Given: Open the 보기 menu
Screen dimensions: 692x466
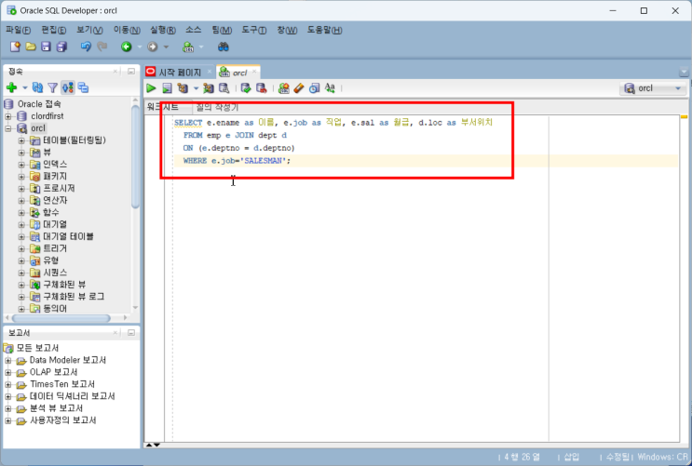Looking at the screenshot, I should coord(89,30).
